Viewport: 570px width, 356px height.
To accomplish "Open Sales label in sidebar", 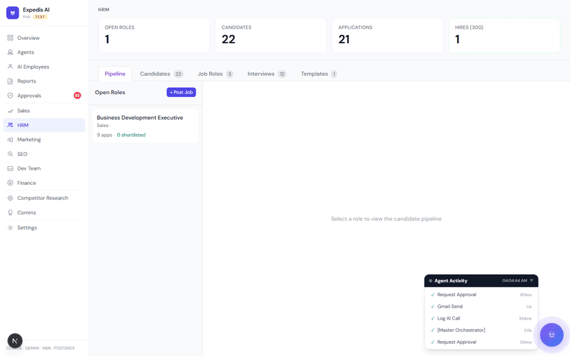I will (x=23, y=111).
